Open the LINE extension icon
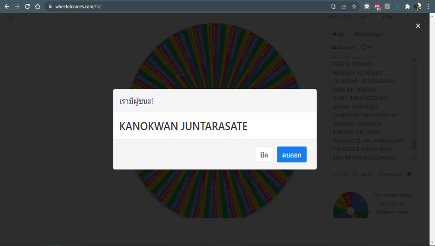435x246 pixels. pyautogui.click(x=367, y=6)
